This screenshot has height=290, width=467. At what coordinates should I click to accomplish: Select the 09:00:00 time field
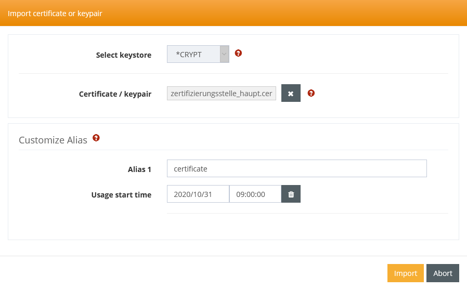pos(255,194)
